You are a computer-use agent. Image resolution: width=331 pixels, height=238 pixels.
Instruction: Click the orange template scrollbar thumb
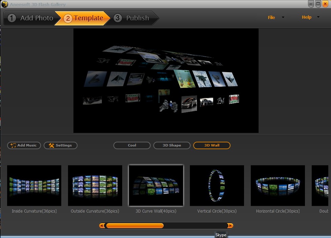point(135,226)
